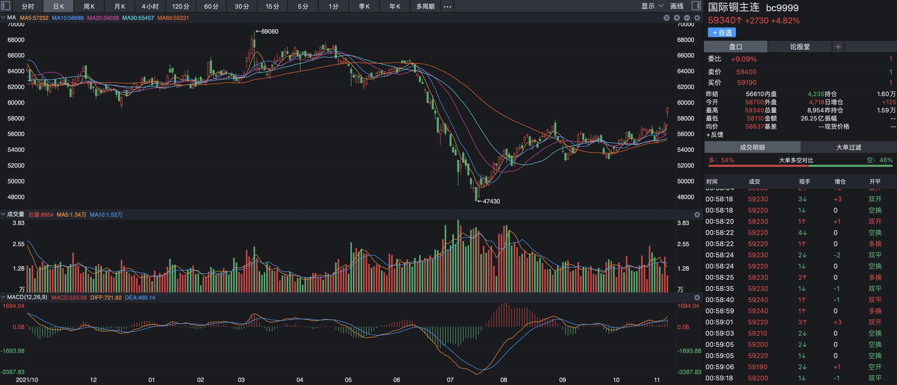Open volume indicator settings gear
Image resolution: width=897 pixels, height=385 pixels.
(x=697, y=215)
